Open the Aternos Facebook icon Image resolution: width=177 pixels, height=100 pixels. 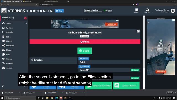coord(31,11)
